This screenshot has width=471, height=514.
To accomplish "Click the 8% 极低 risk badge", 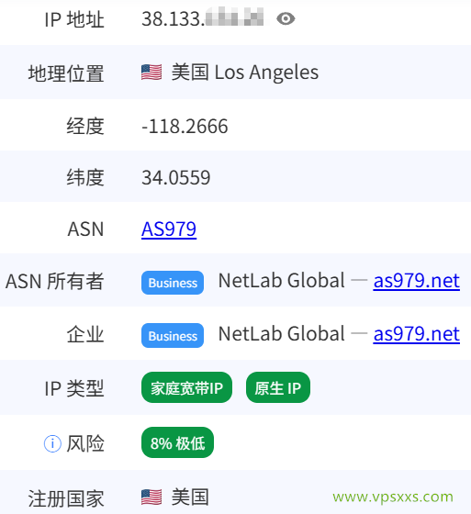I will click(x=177, y=442).
